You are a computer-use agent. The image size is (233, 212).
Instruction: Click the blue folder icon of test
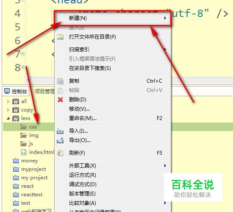tap(16, 203)
